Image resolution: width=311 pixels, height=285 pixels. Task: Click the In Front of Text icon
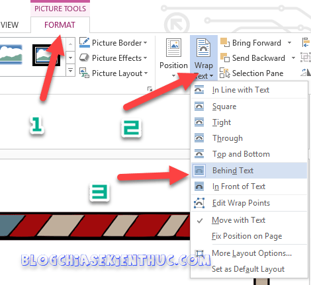(199, 186)
